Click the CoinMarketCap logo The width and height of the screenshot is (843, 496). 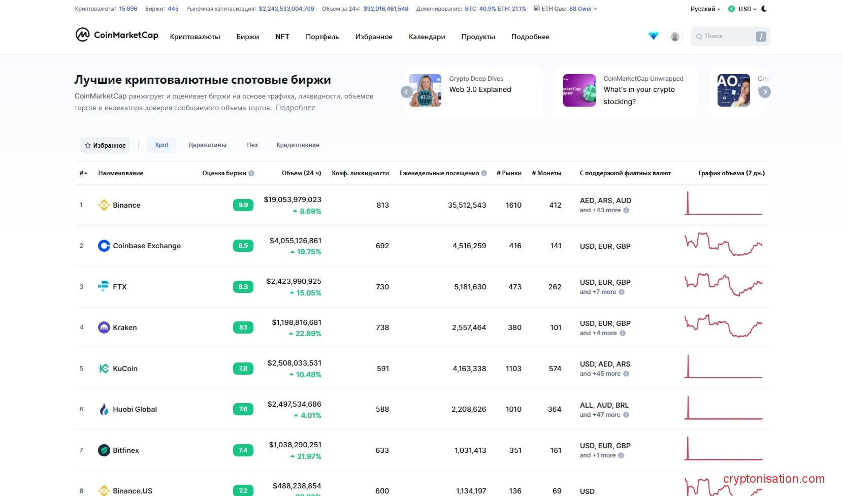[117, 35]
